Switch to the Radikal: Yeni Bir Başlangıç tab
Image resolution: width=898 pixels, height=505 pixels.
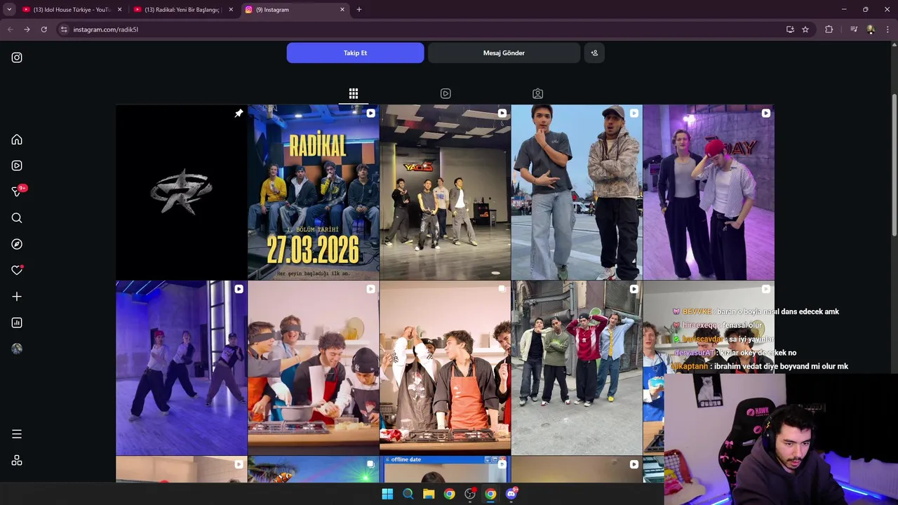182,10
